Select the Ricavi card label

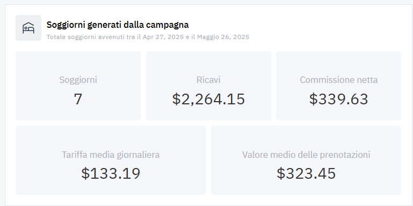(208, 80)
